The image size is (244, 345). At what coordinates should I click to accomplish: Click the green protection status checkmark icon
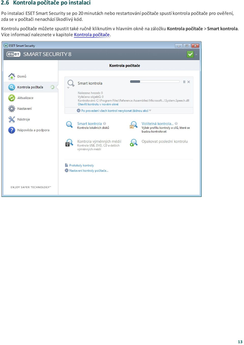point(190,54)
